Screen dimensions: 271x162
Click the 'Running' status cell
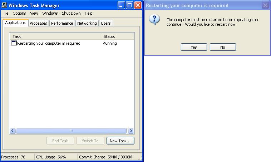tap(109, 43)
